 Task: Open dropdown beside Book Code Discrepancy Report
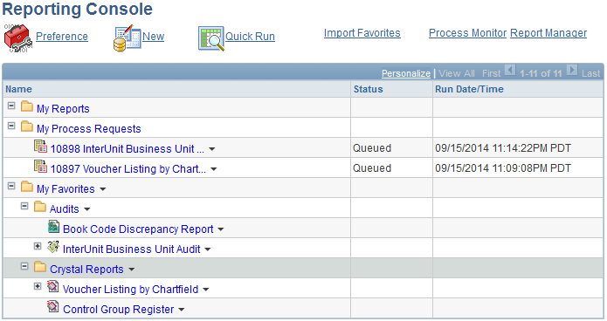(x=221, y=229)
